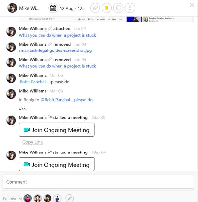Click the Copy Link text
This screenshot has height=202, width=198.
tap(33, 142)
